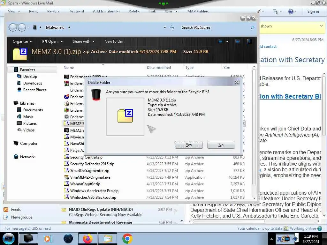Open the Share with dropdown
The height and width of the screenshot is (245, 327).
pos(83,41)
